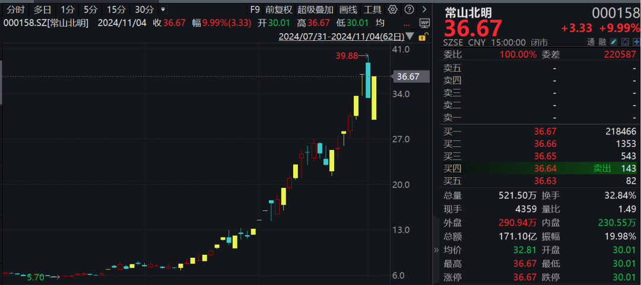641x285 pixels.
Task: Expand the date range dropdown triangle
Action: pos(410,37)
